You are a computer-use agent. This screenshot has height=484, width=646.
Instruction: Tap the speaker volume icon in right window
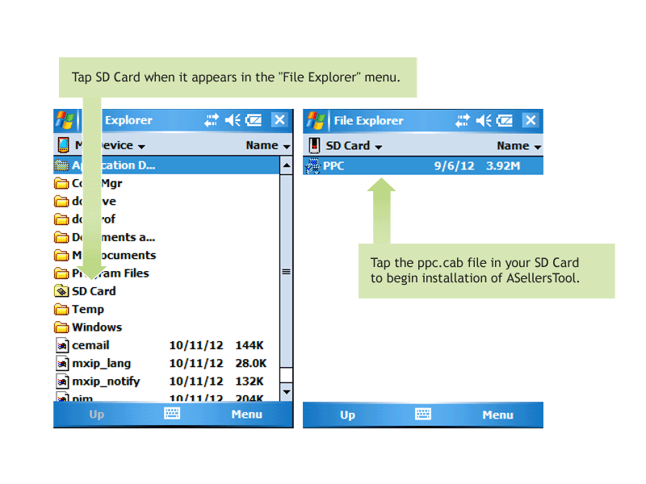point(484,120)
